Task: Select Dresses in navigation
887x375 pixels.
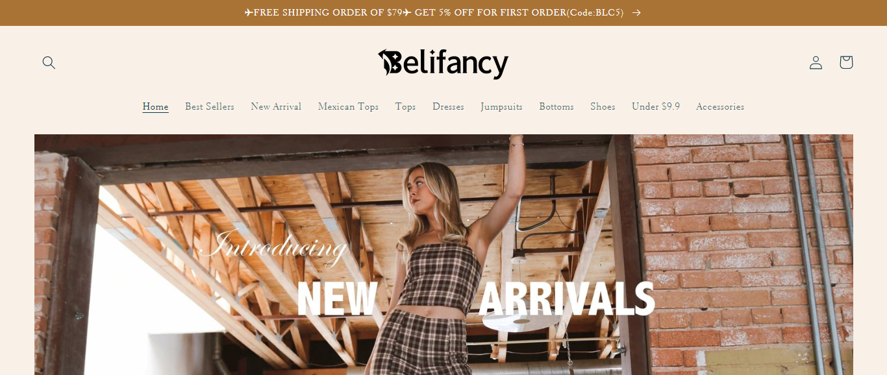Action: [448, 106]
